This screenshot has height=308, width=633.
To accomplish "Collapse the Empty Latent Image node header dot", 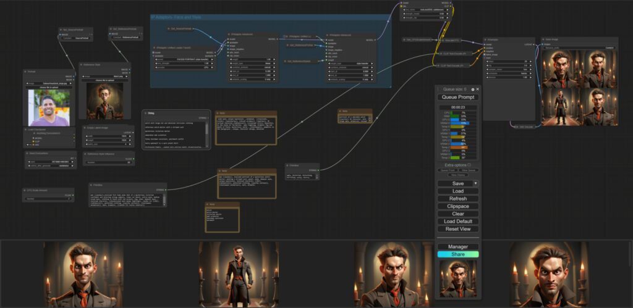I will pos(86,128).
